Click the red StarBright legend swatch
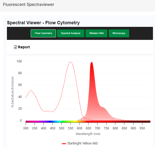The width and height of the screenshot is (155, 148). pos(64,143)
